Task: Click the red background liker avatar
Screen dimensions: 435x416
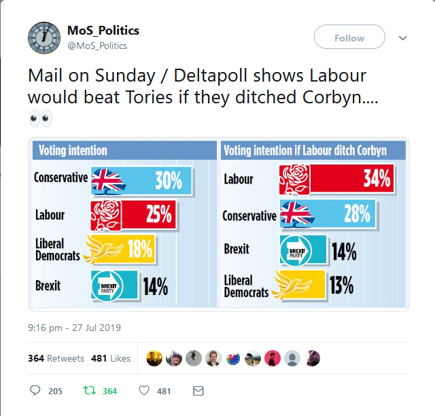Action: tap(273, 358)
